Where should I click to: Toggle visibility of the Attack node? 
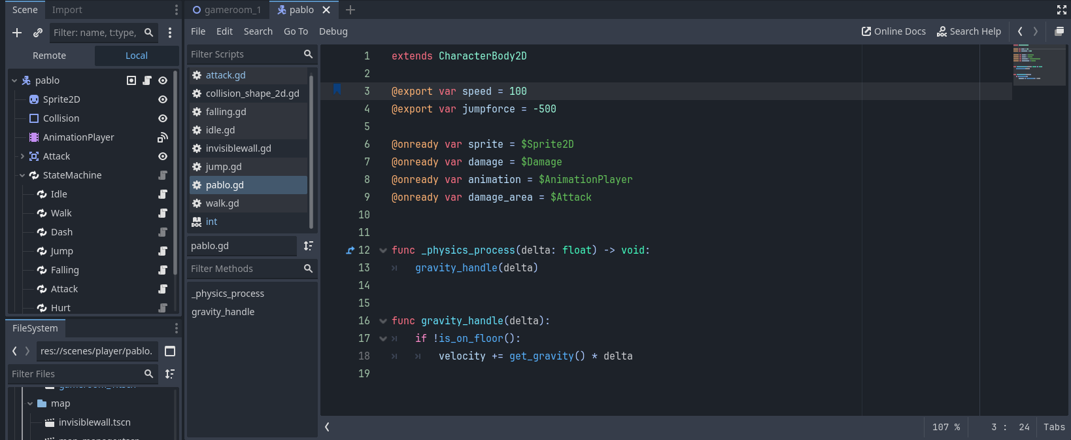pos(163,156)
